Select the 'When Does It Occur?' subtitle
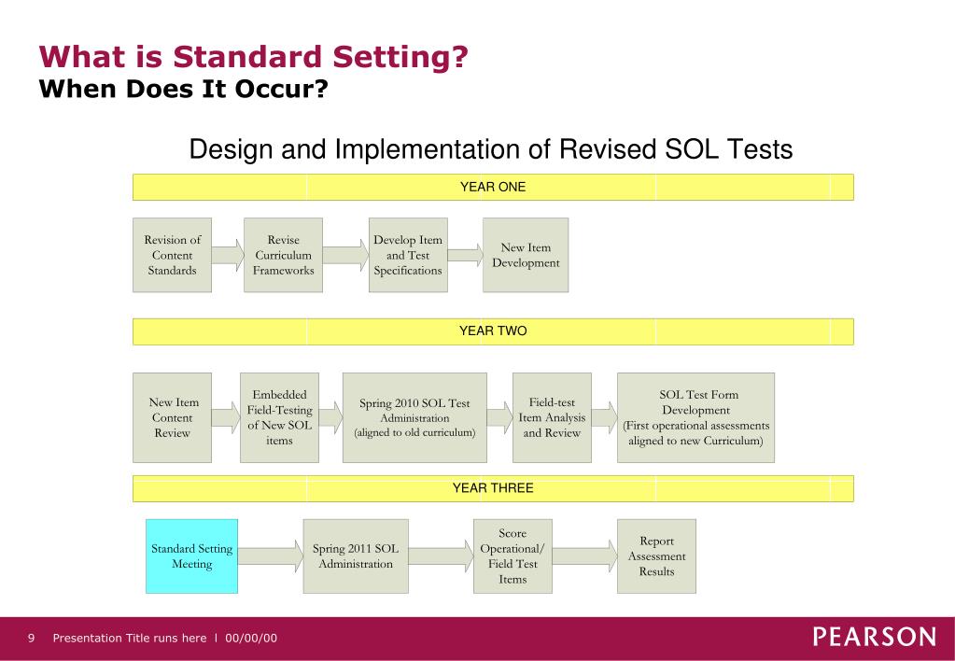The width and height of the screenshot is (955, 661). (183, 89)
